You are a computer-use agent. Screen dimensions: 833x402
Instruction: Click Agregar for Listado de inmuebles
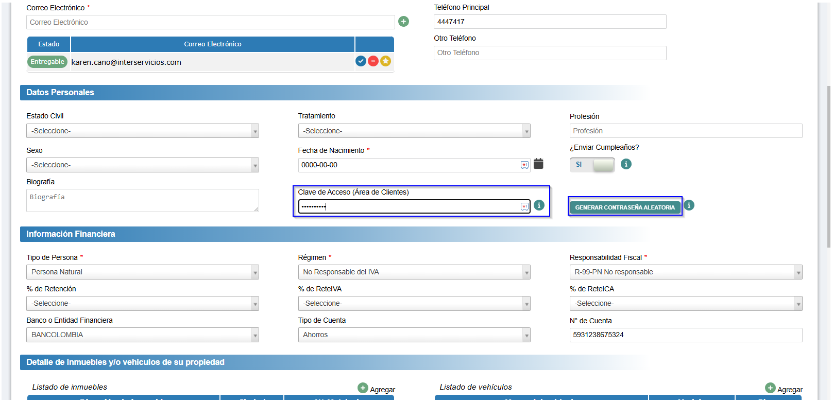pos(377,389)
